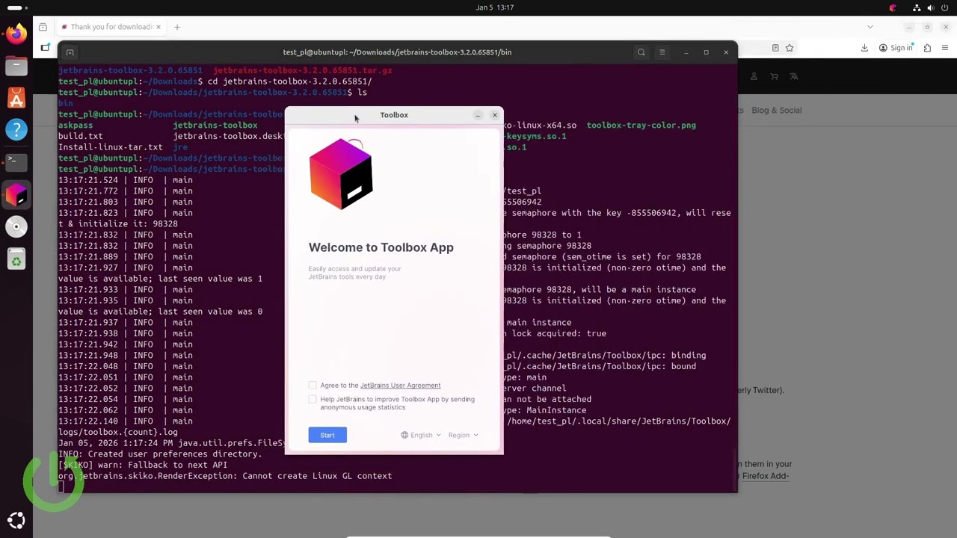
Task: Enable sending anonymous usage statistics checkbox
Action: tap(313, 399)
